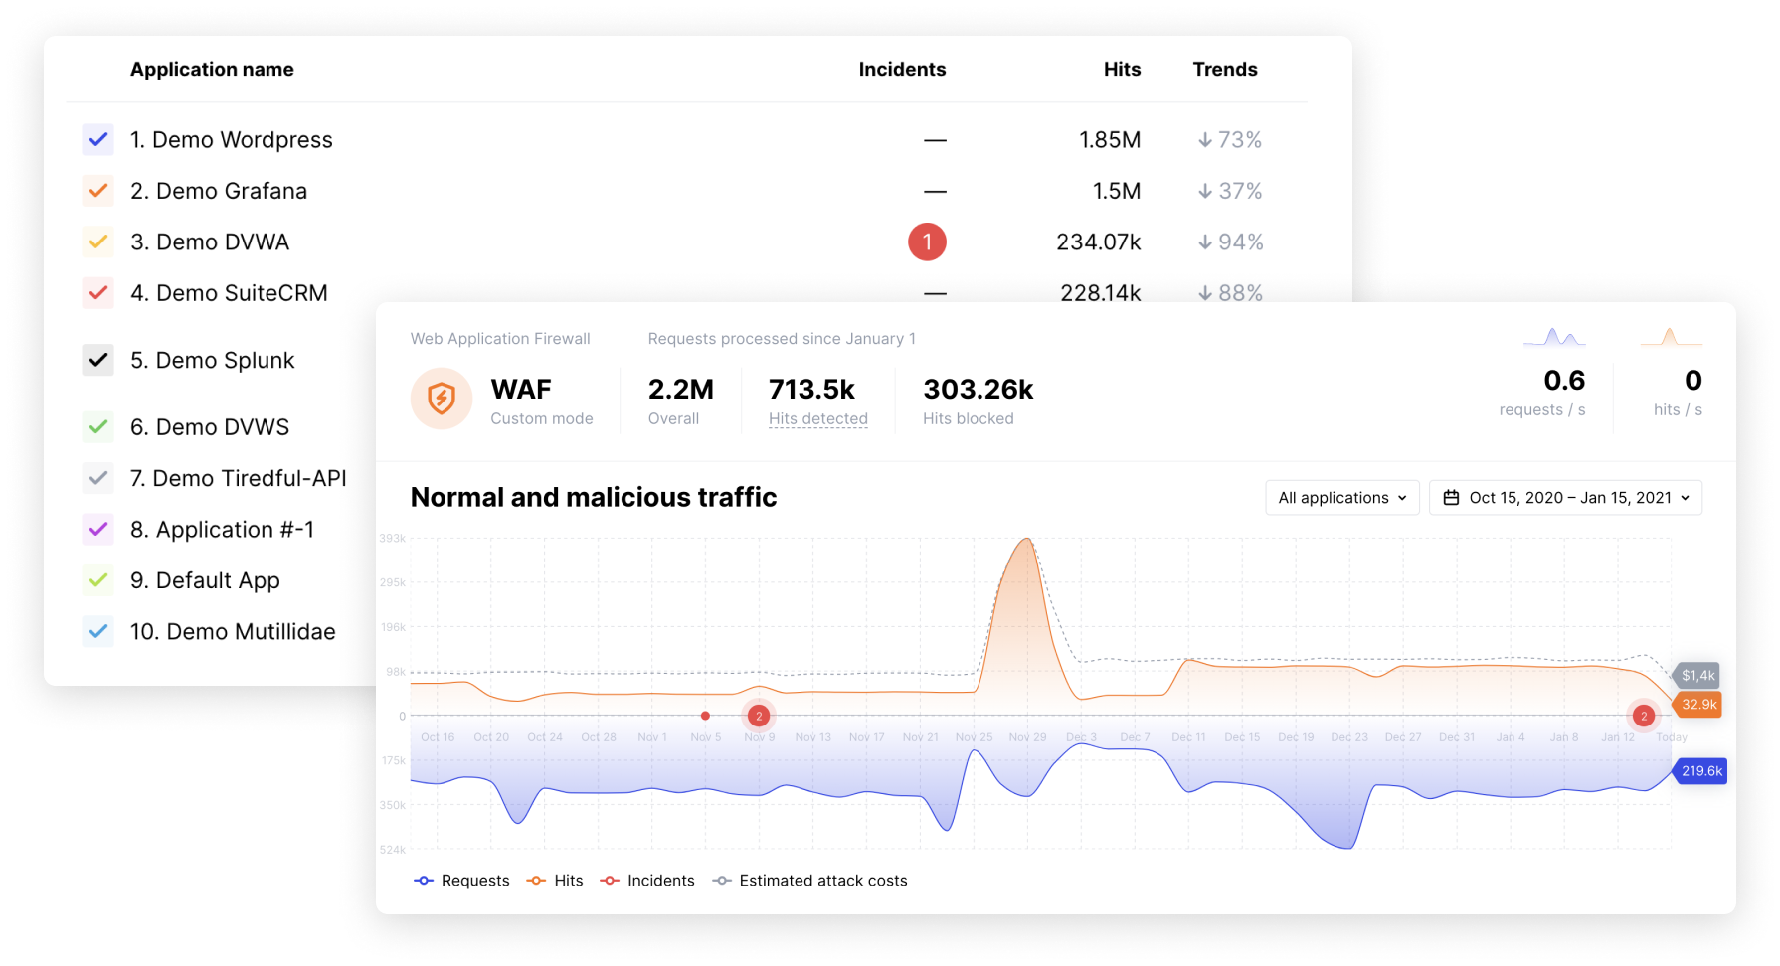This screenshot has width=1780, height=966.
Task: Select the 8. Application #-1 row name
Action: (223, 530)
